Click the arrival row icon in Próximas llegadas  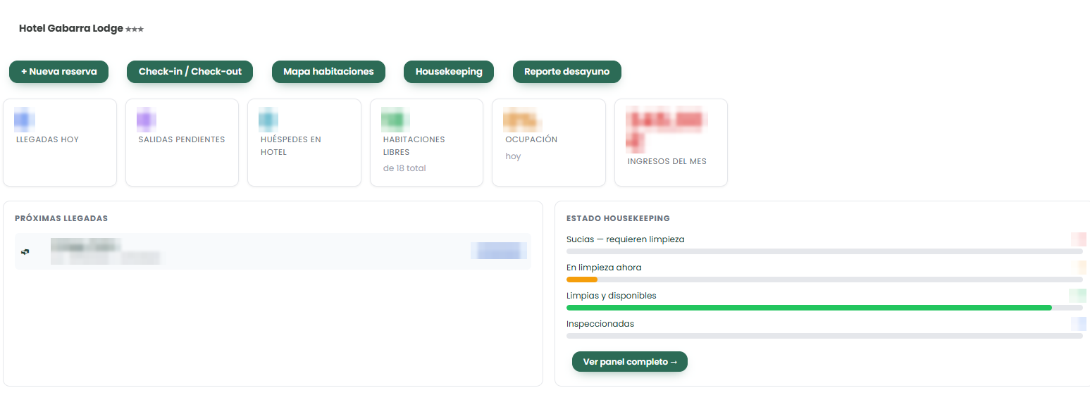(25, 251)
